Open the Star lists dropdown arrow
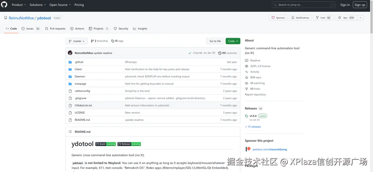The width and height of the screenshot is (373, 172). tap(360, 18)
